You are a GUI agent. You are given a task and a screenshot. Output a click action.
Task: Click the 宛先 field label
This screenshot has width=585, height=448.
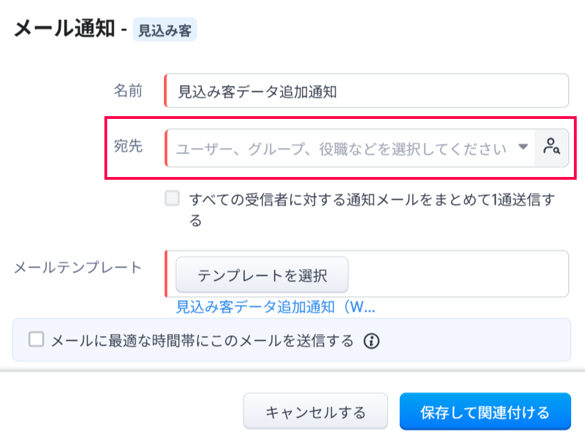(x=128, y=147)
